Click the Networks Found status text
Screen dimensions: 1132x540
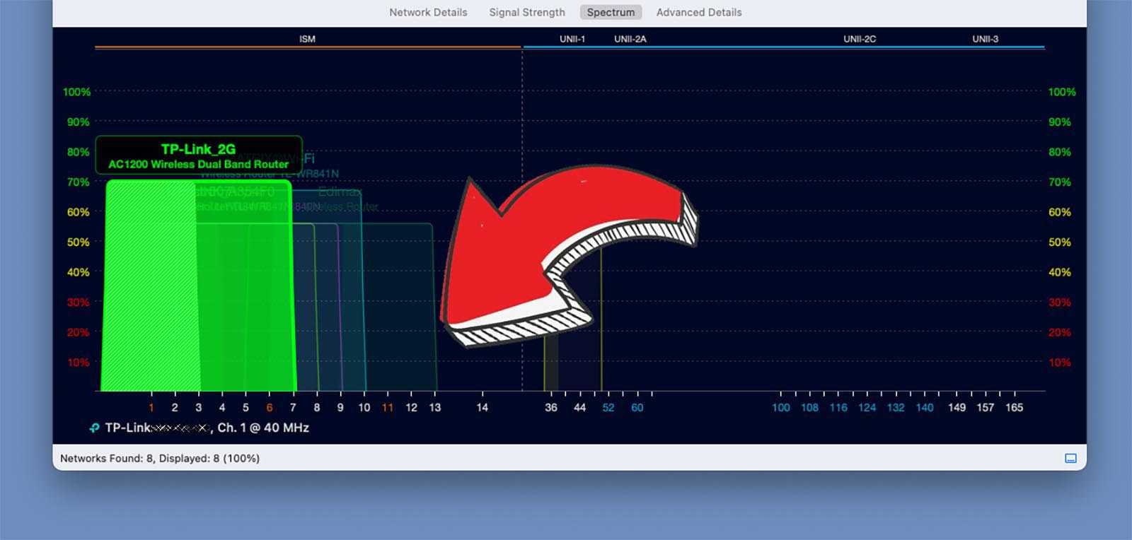(160, 458)
